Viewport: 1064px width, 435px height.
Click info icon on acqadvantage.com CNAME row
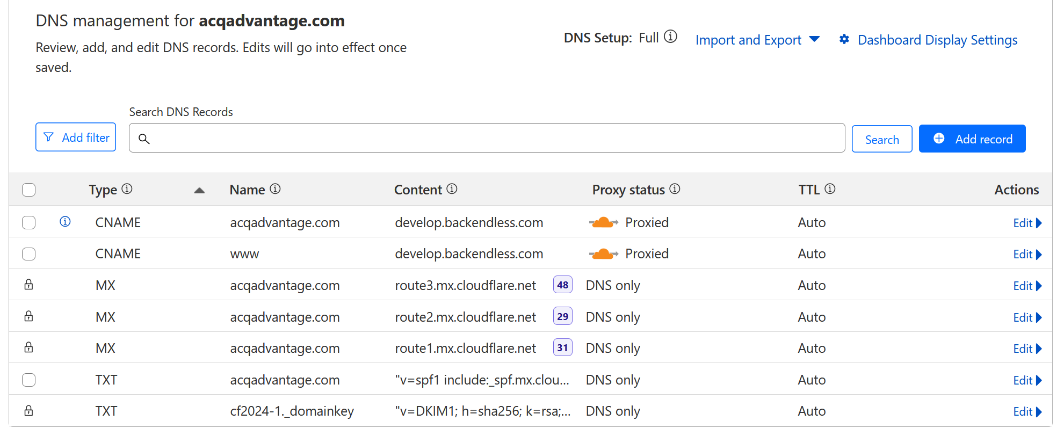[x=65, y=221]
